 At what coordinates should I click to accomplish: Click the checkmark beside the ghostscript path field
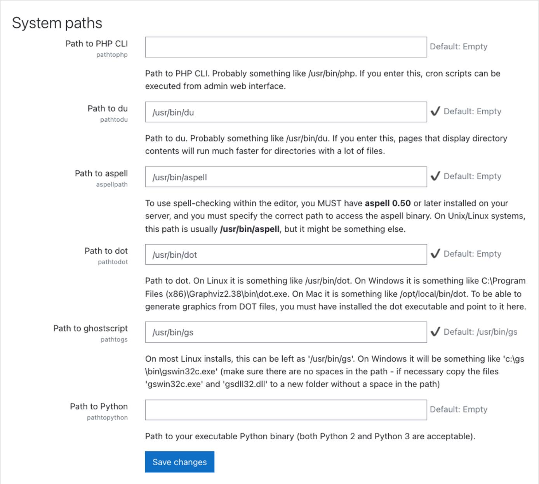(436, 332)
